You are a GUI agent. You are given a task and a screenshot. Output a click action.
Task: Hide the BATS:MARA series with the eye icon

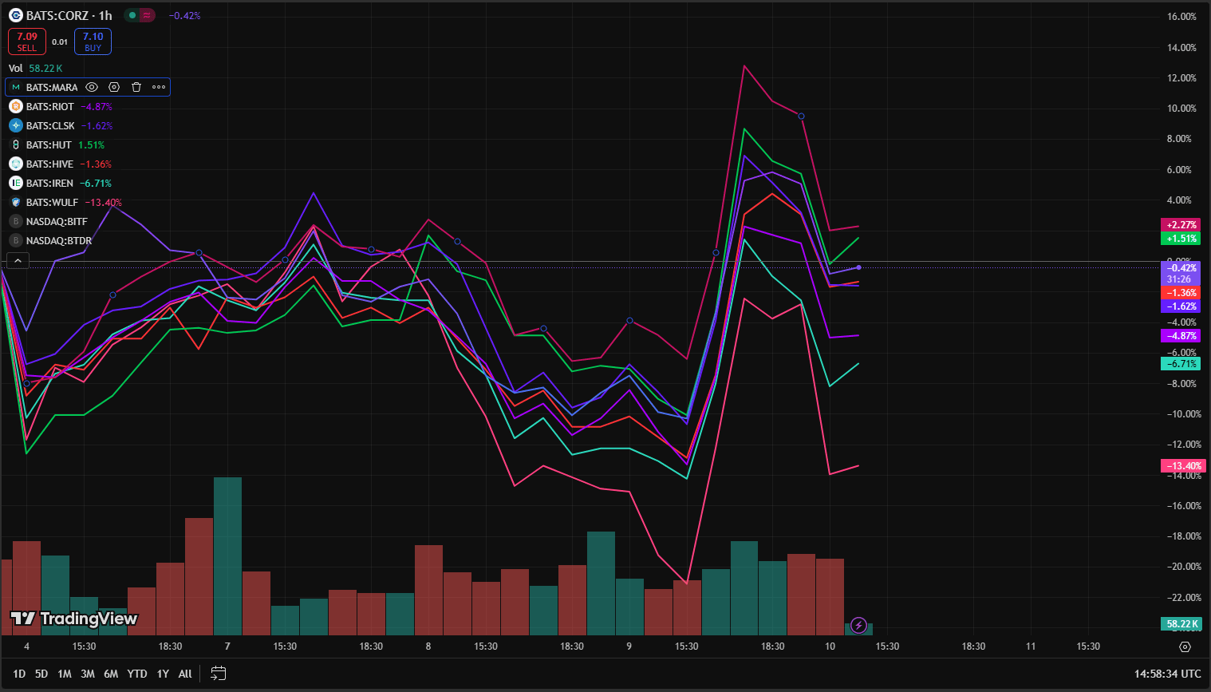(x=92, y=87)
